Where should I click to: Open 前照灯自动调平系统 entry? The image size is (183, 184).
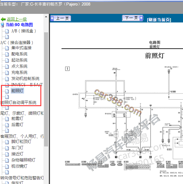pos(18,102)
